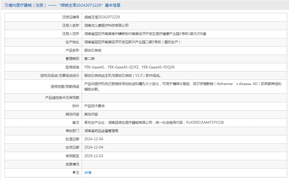The width and height of the screenshot is (289, 180).
Task: Click product name 眼动仪系统
Action: click(93, 50)
